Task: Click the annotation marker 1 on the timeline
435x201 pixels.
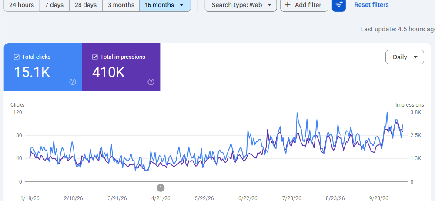Action: pos(161,188)
